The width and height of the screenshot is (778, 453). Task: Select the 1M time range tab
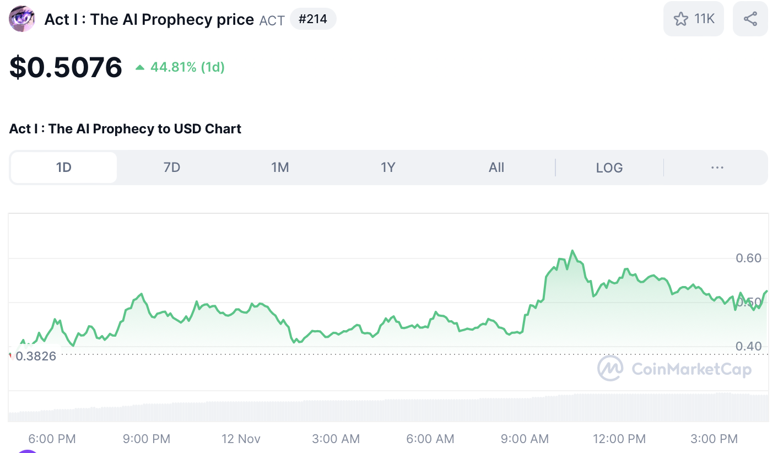(x=280, y=168)
